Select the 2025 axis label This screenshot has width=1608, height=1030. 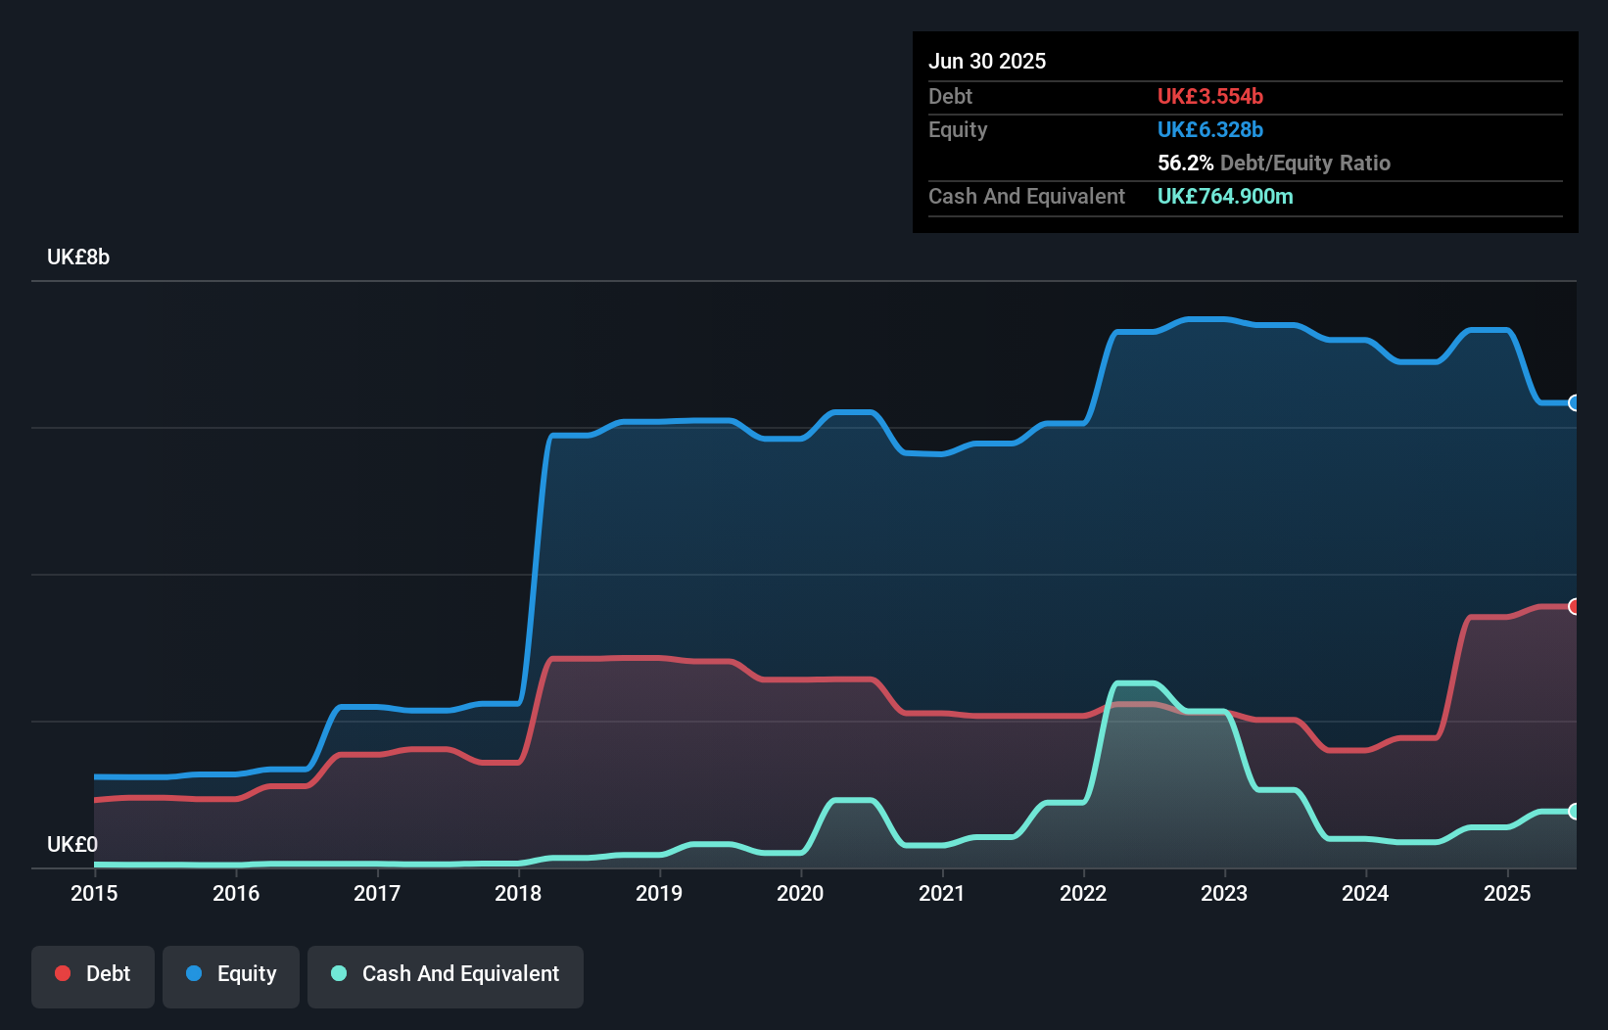[1507, 893]
